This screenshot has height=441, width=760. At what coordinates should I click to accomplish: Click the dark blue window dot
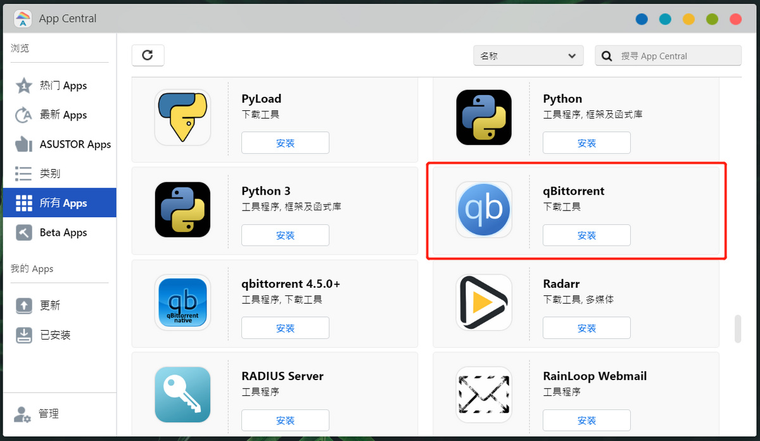pos(642,19)
